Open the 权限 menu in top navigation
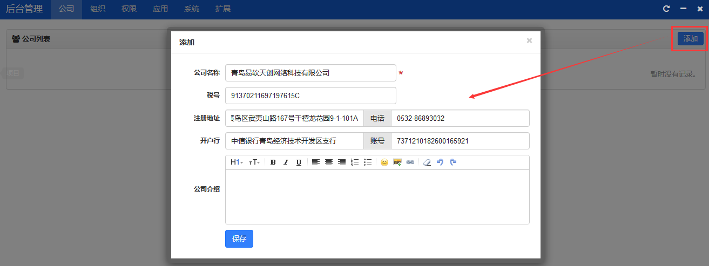The height and width of the screenshot is (266, 709). click(x=129, y=9)
